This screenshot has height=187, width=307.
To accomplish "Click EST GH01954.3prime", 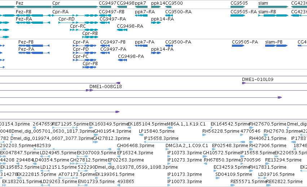I will pos(113,131).
